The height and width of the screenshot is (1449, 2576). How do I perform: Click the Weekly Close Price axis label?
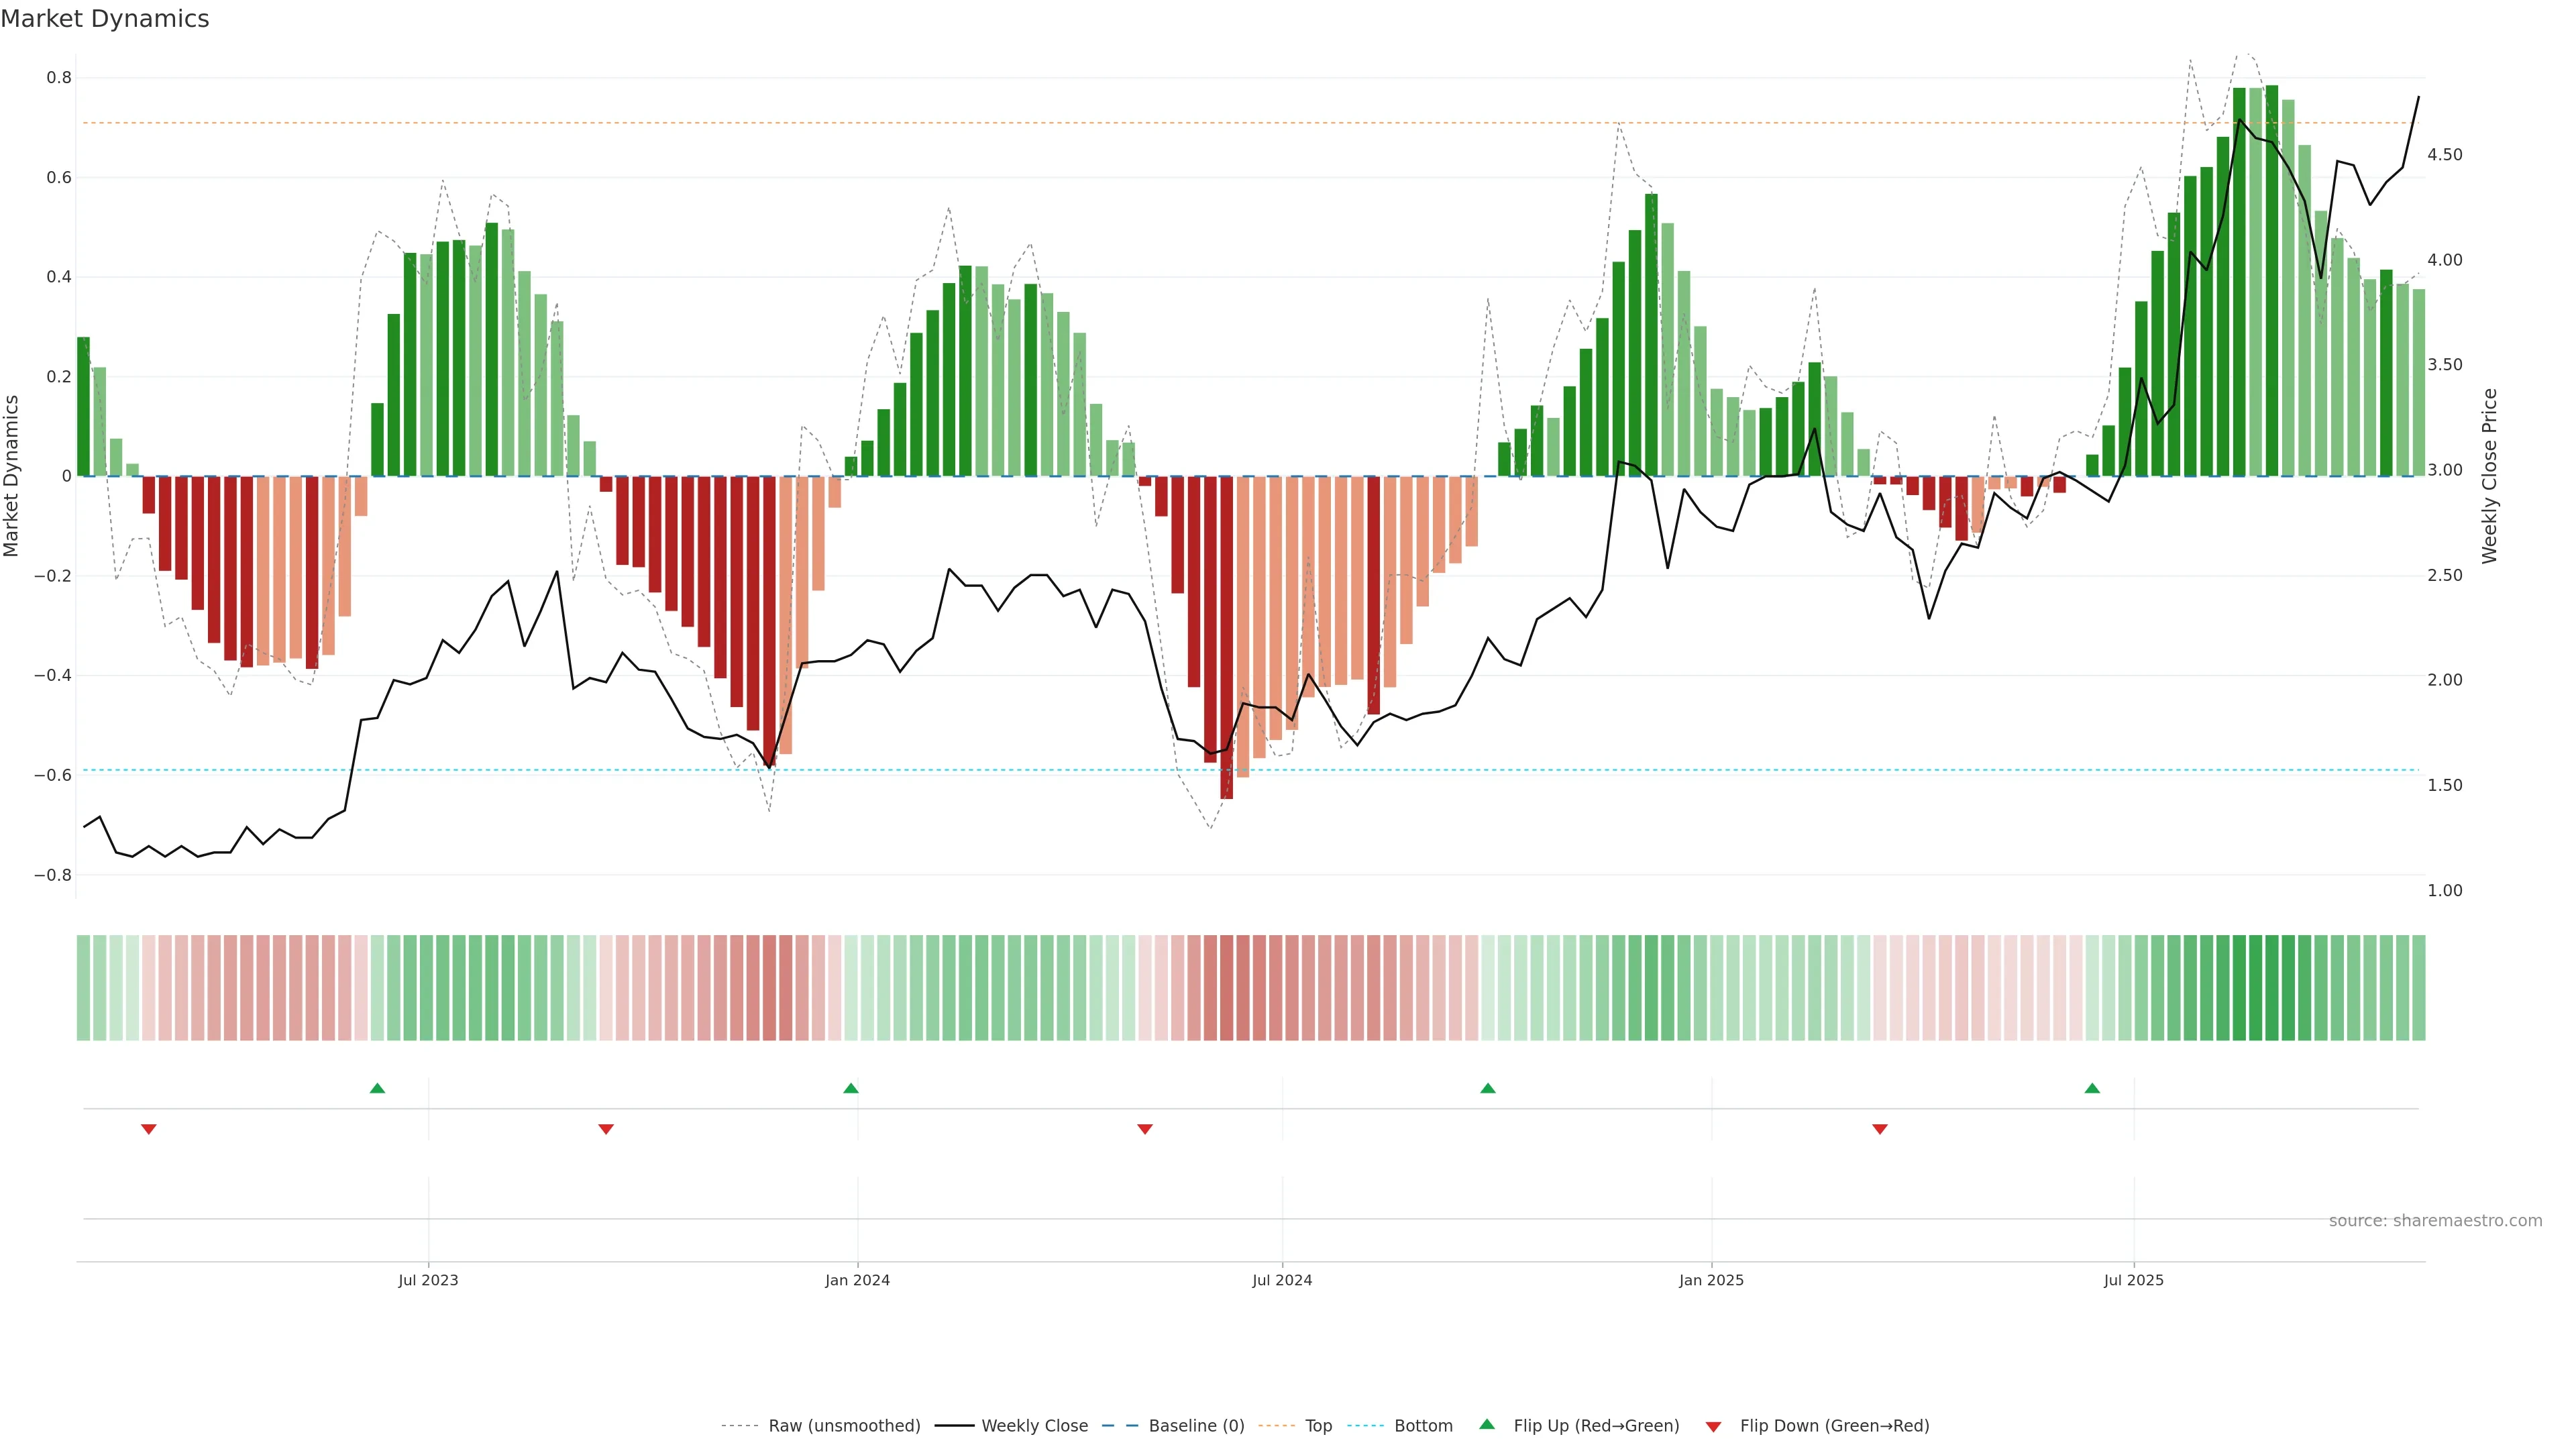click(x=2490, y=476)
